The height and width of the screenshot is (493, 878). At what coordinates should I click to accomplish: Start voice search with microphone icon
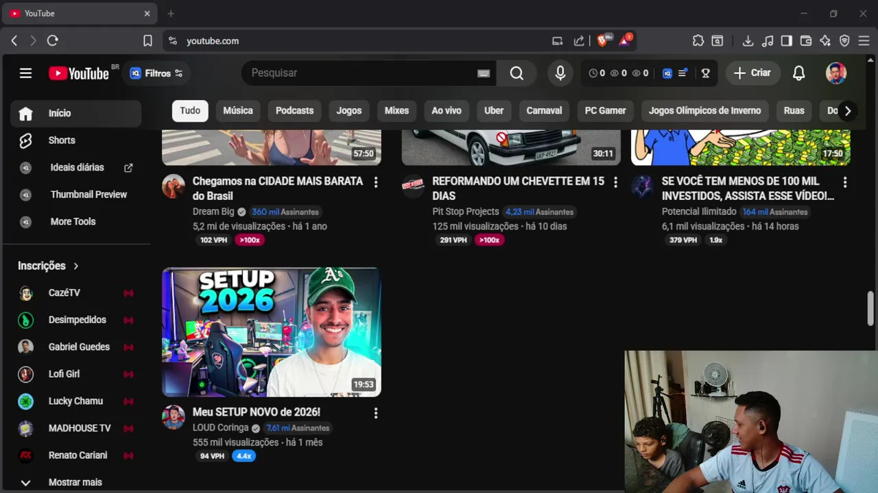[560, 73]
